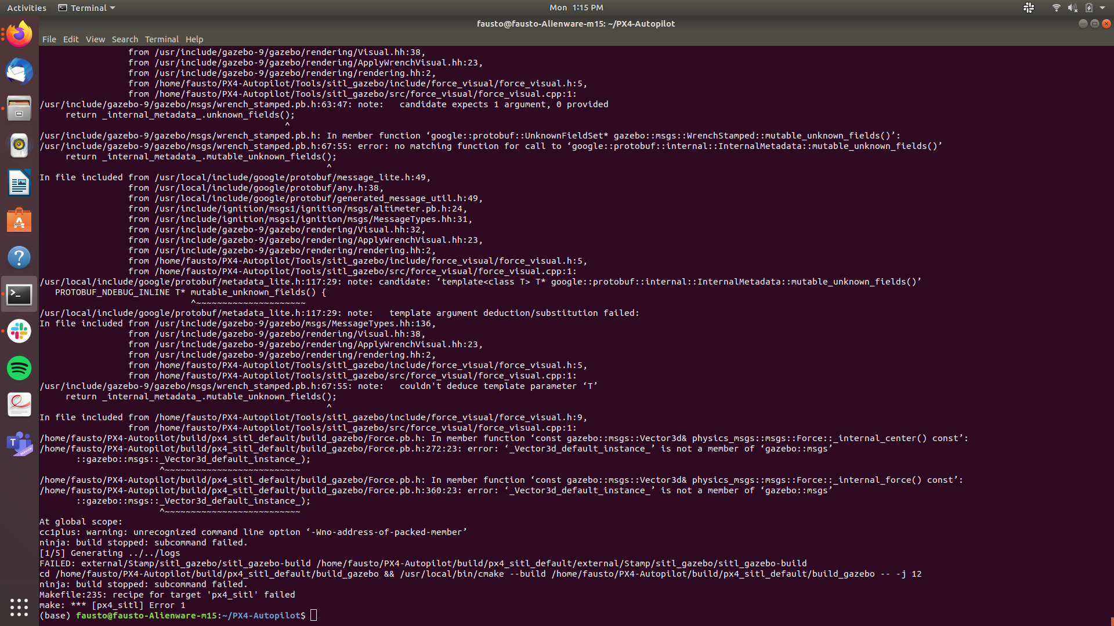Open the File menu in Terminal
1114x626 pixels.
pyautogui.click(x=49, y=39)
